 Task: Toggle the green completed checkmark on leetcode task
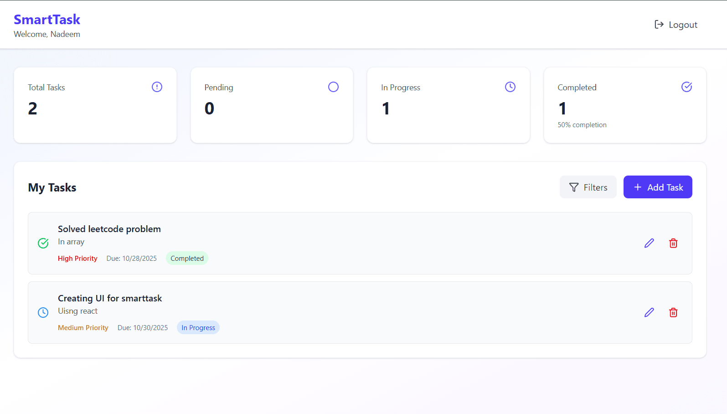coord(43,243)
